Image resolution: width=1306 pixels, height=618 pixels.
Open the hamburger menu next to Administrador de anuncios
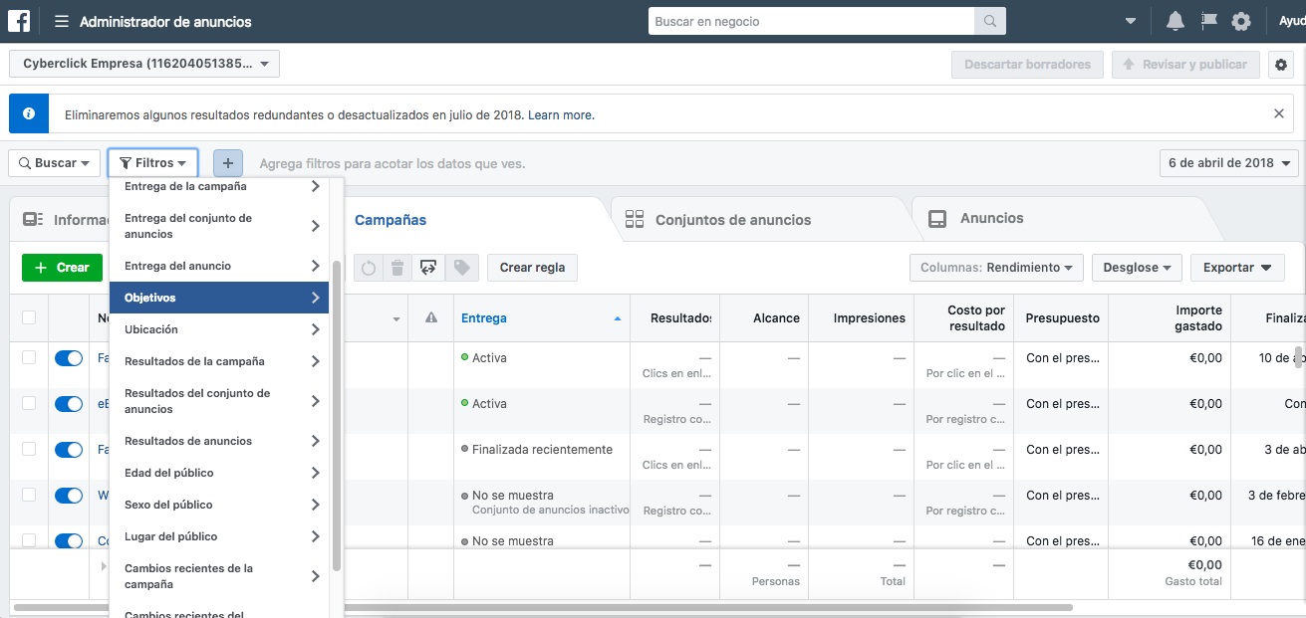(62, 21)
